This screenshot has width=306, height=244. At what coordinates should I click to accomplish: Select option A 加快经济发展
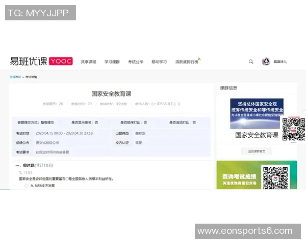tap(27, 186)
